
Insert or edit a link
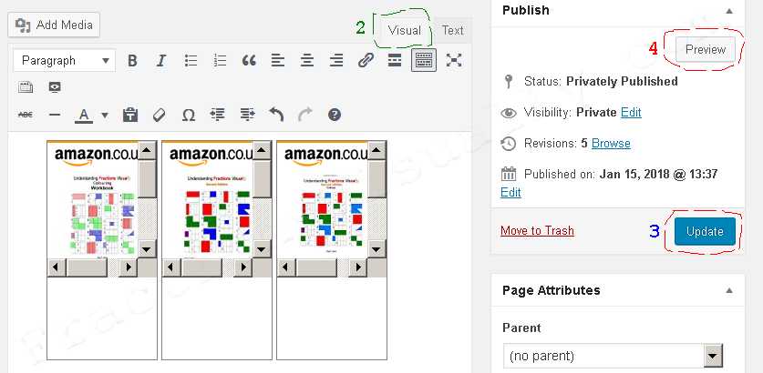click(366, 61)
